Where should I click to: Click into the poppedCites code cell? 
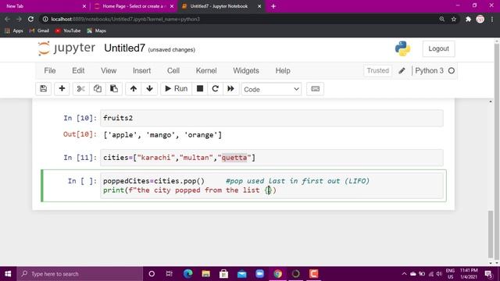click(271, 186)
